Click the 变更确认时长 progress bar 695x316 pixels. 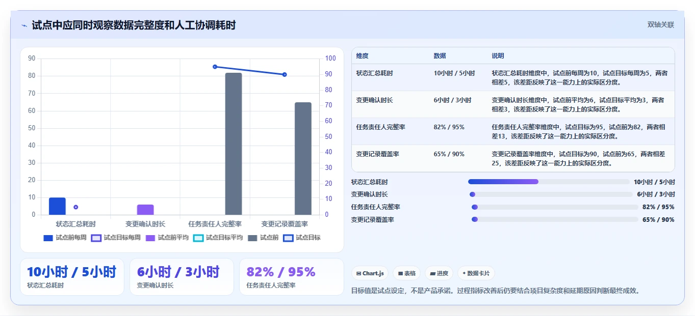coord(551,194)
